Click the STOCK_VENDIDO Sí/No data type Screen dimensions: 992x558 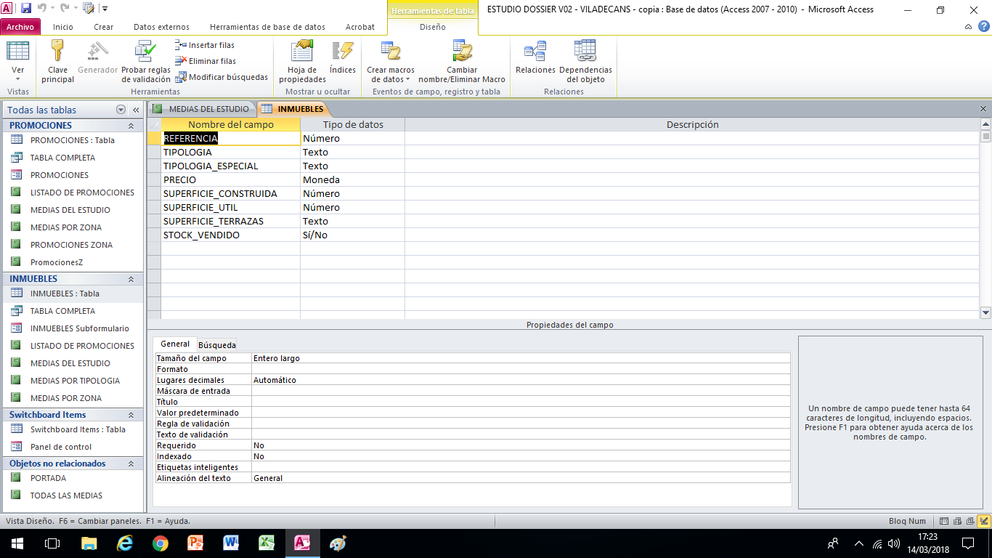(x=352, y=235)
